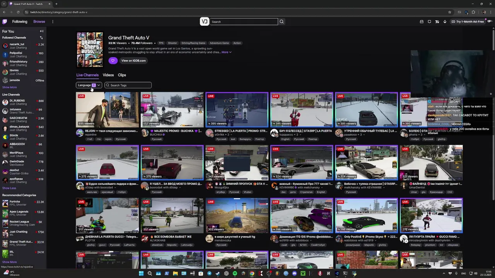Open the Fortnite recommended category
Viewport: 495px width, 278px height.
click(23, 203)
